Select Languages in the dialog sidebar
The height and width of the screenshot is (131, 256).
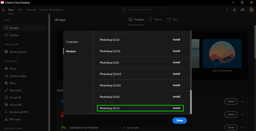coord(72,42)
